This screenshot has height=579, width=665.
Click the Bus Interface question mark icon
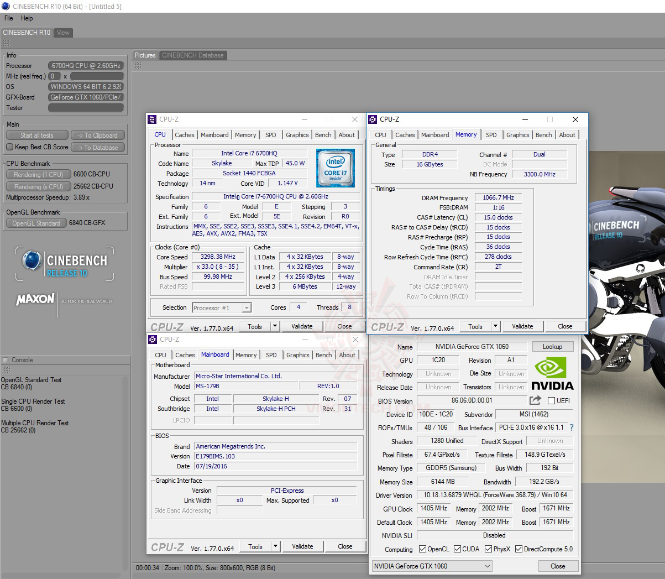point(572,427)
